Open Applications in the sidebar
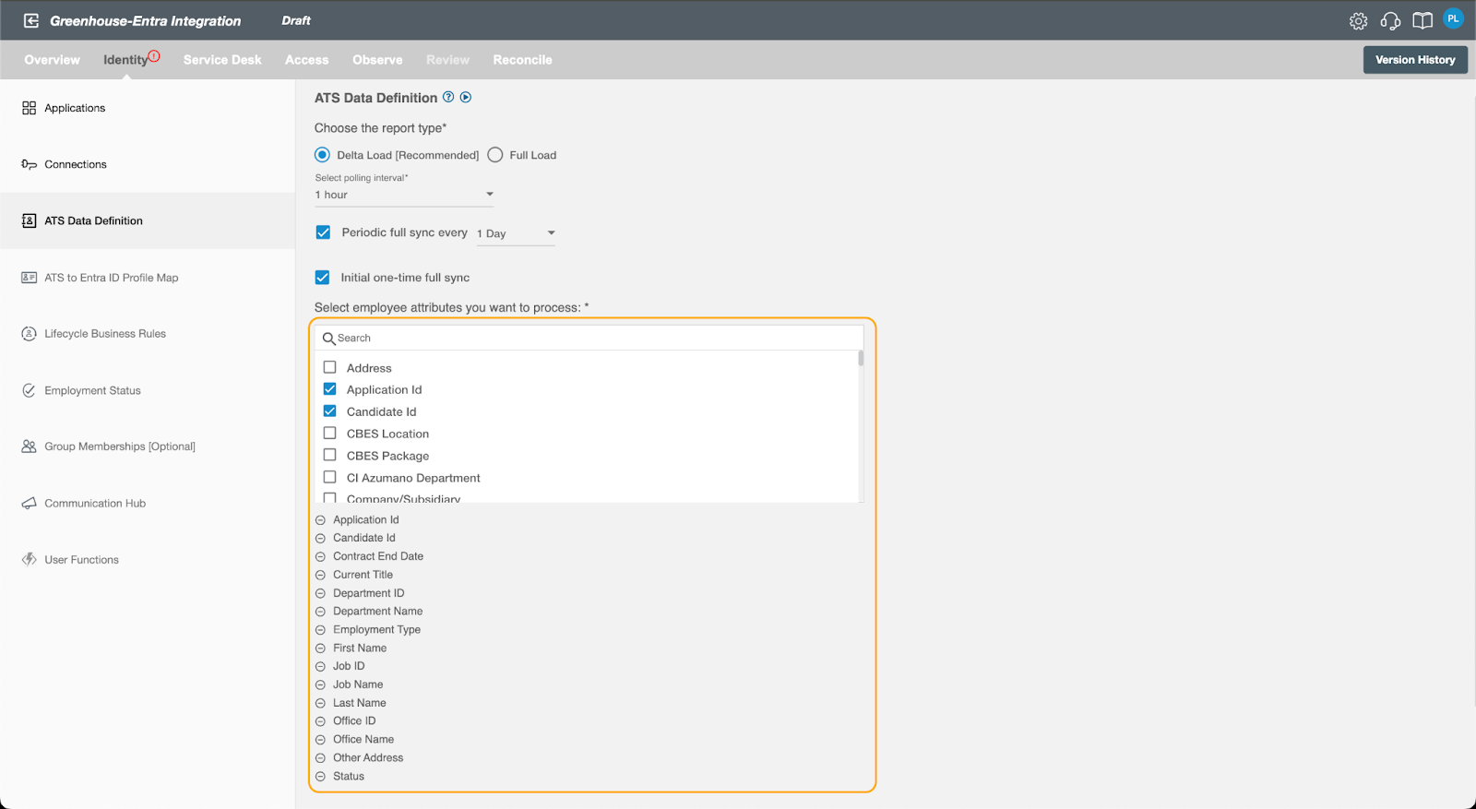Viewport: 1476px width, 809px height. pyautogui.click(x=148, y=108)
